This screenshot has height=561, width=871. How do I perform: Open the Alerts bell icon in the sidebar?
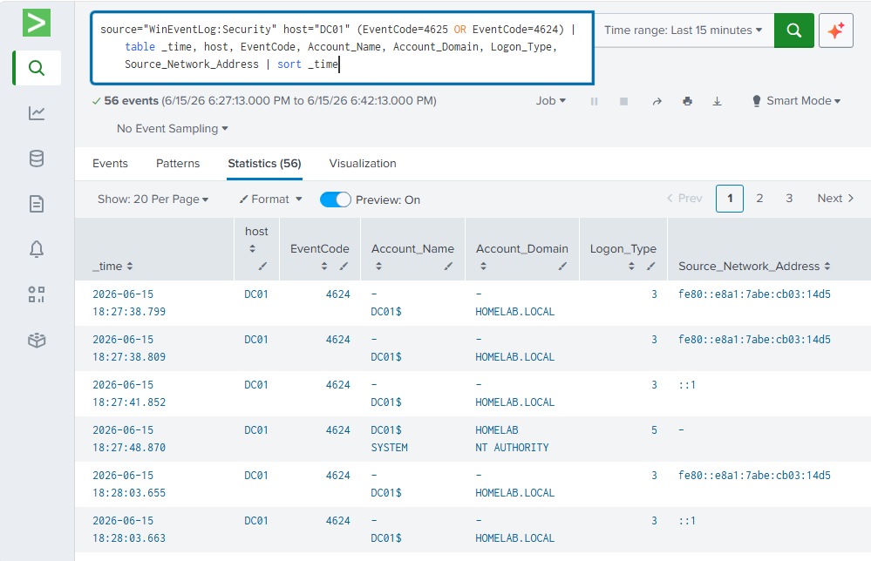coord(37,249)
